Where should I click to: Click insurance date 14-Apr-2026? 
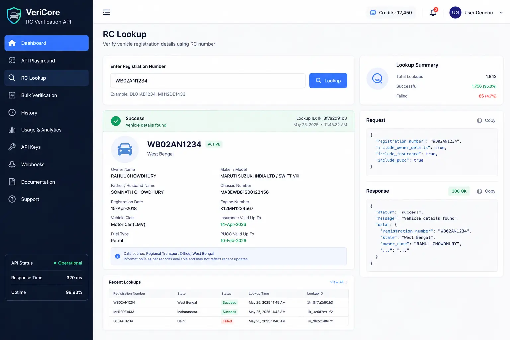click(233, 224)
